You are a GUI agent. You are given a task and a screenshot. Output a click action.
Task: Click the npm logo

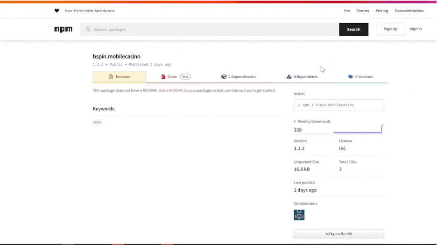coord(63,29)
